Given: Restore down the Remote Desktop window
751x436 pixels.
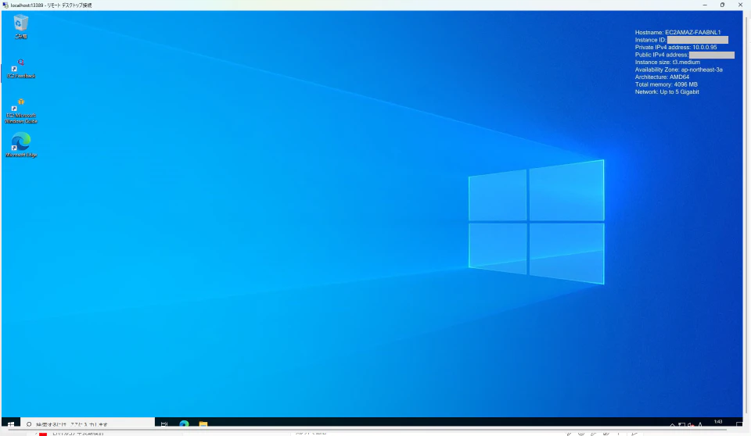Looking at the screenshot, I should point(722,5).
